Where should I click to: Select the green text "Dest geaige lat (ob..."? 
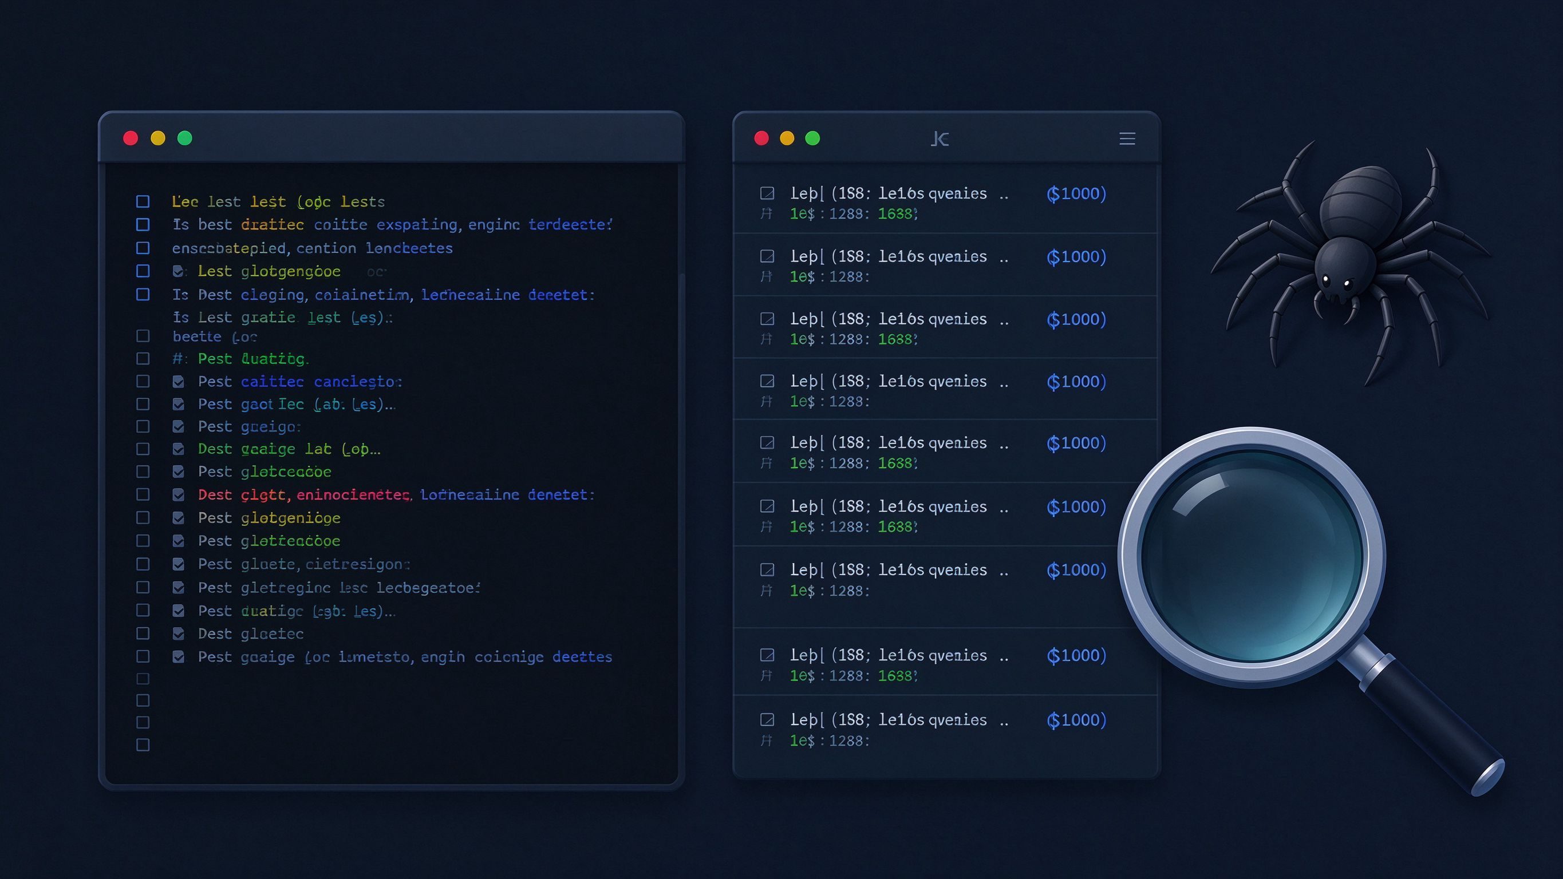pyautogui.click(x=290, y=449)
